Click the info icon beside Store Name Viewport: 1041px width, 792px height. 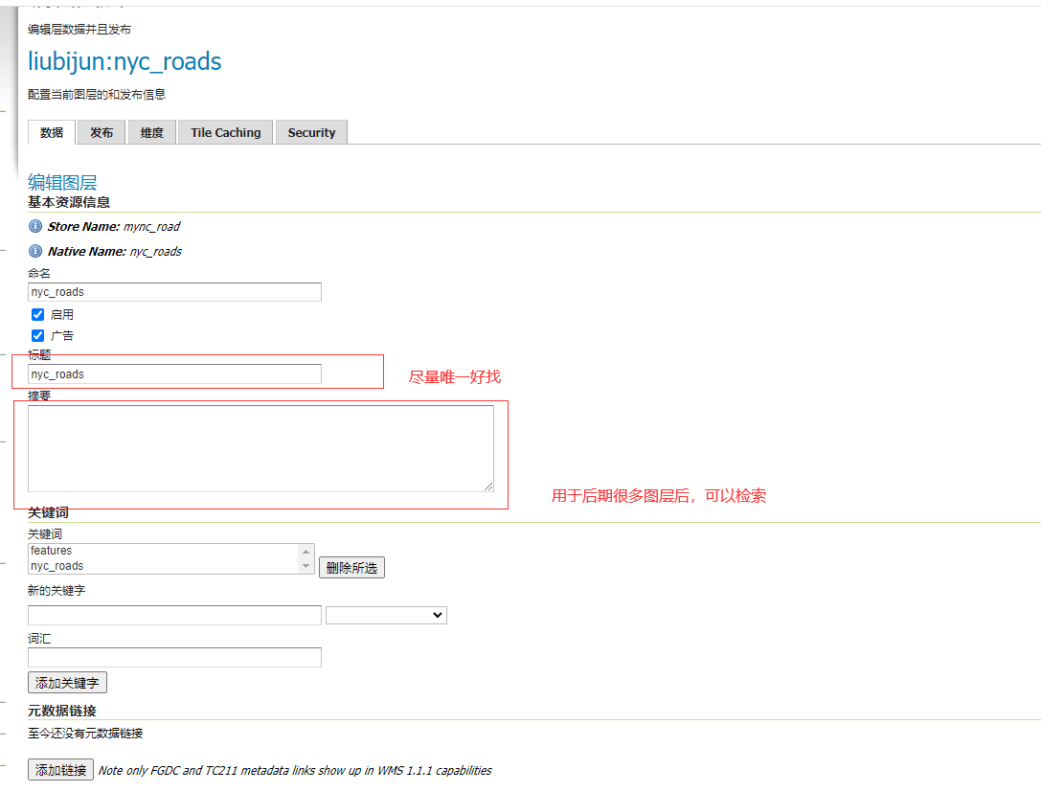point(35,226)
